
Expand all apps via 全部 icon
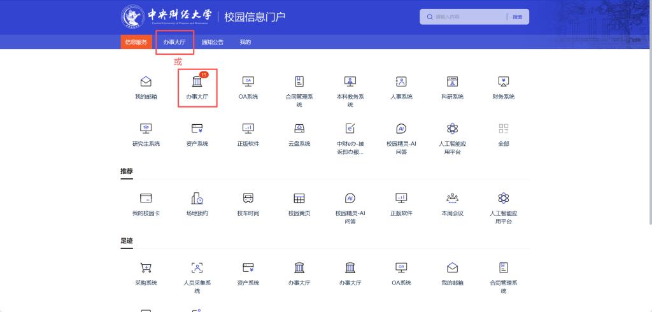pyautogui.click(x=503, y=129)
